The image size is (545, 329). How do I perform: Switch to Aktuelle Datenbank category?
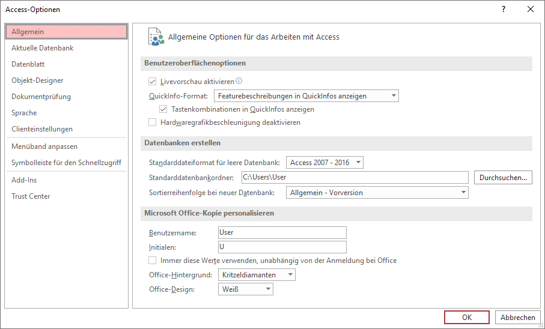pos(43,48)
